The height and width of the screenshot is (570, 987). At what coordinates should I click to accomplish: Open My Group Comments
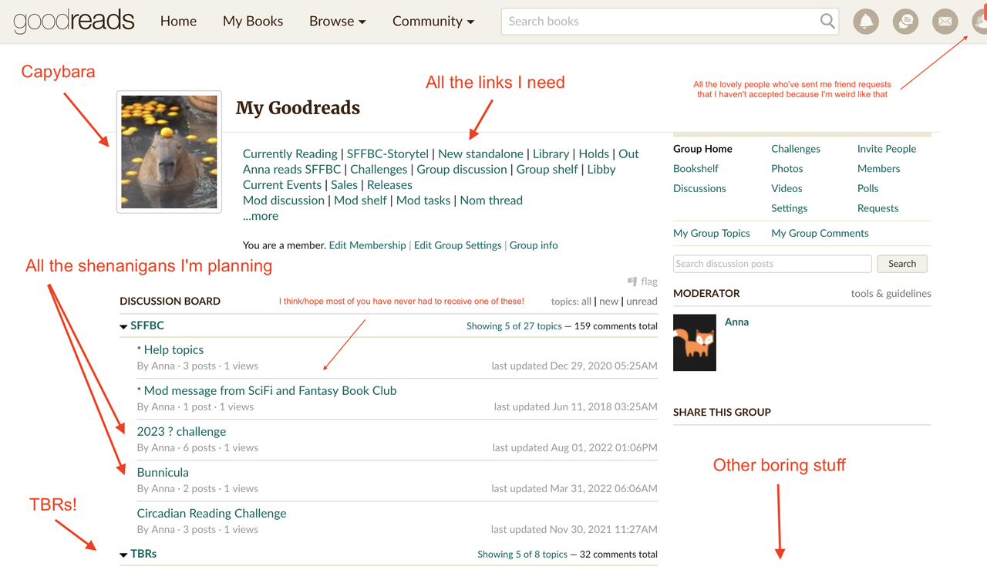pyautogui.click(x=820, y=233)
